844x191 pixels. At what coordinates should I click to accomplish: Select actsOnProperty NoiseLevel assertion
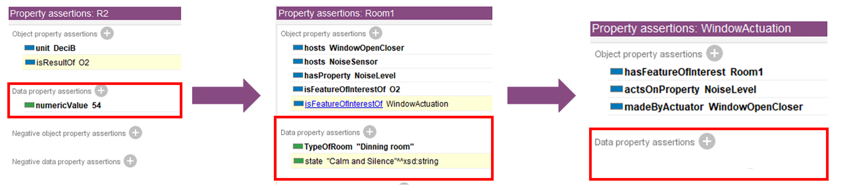pos(690,90)
